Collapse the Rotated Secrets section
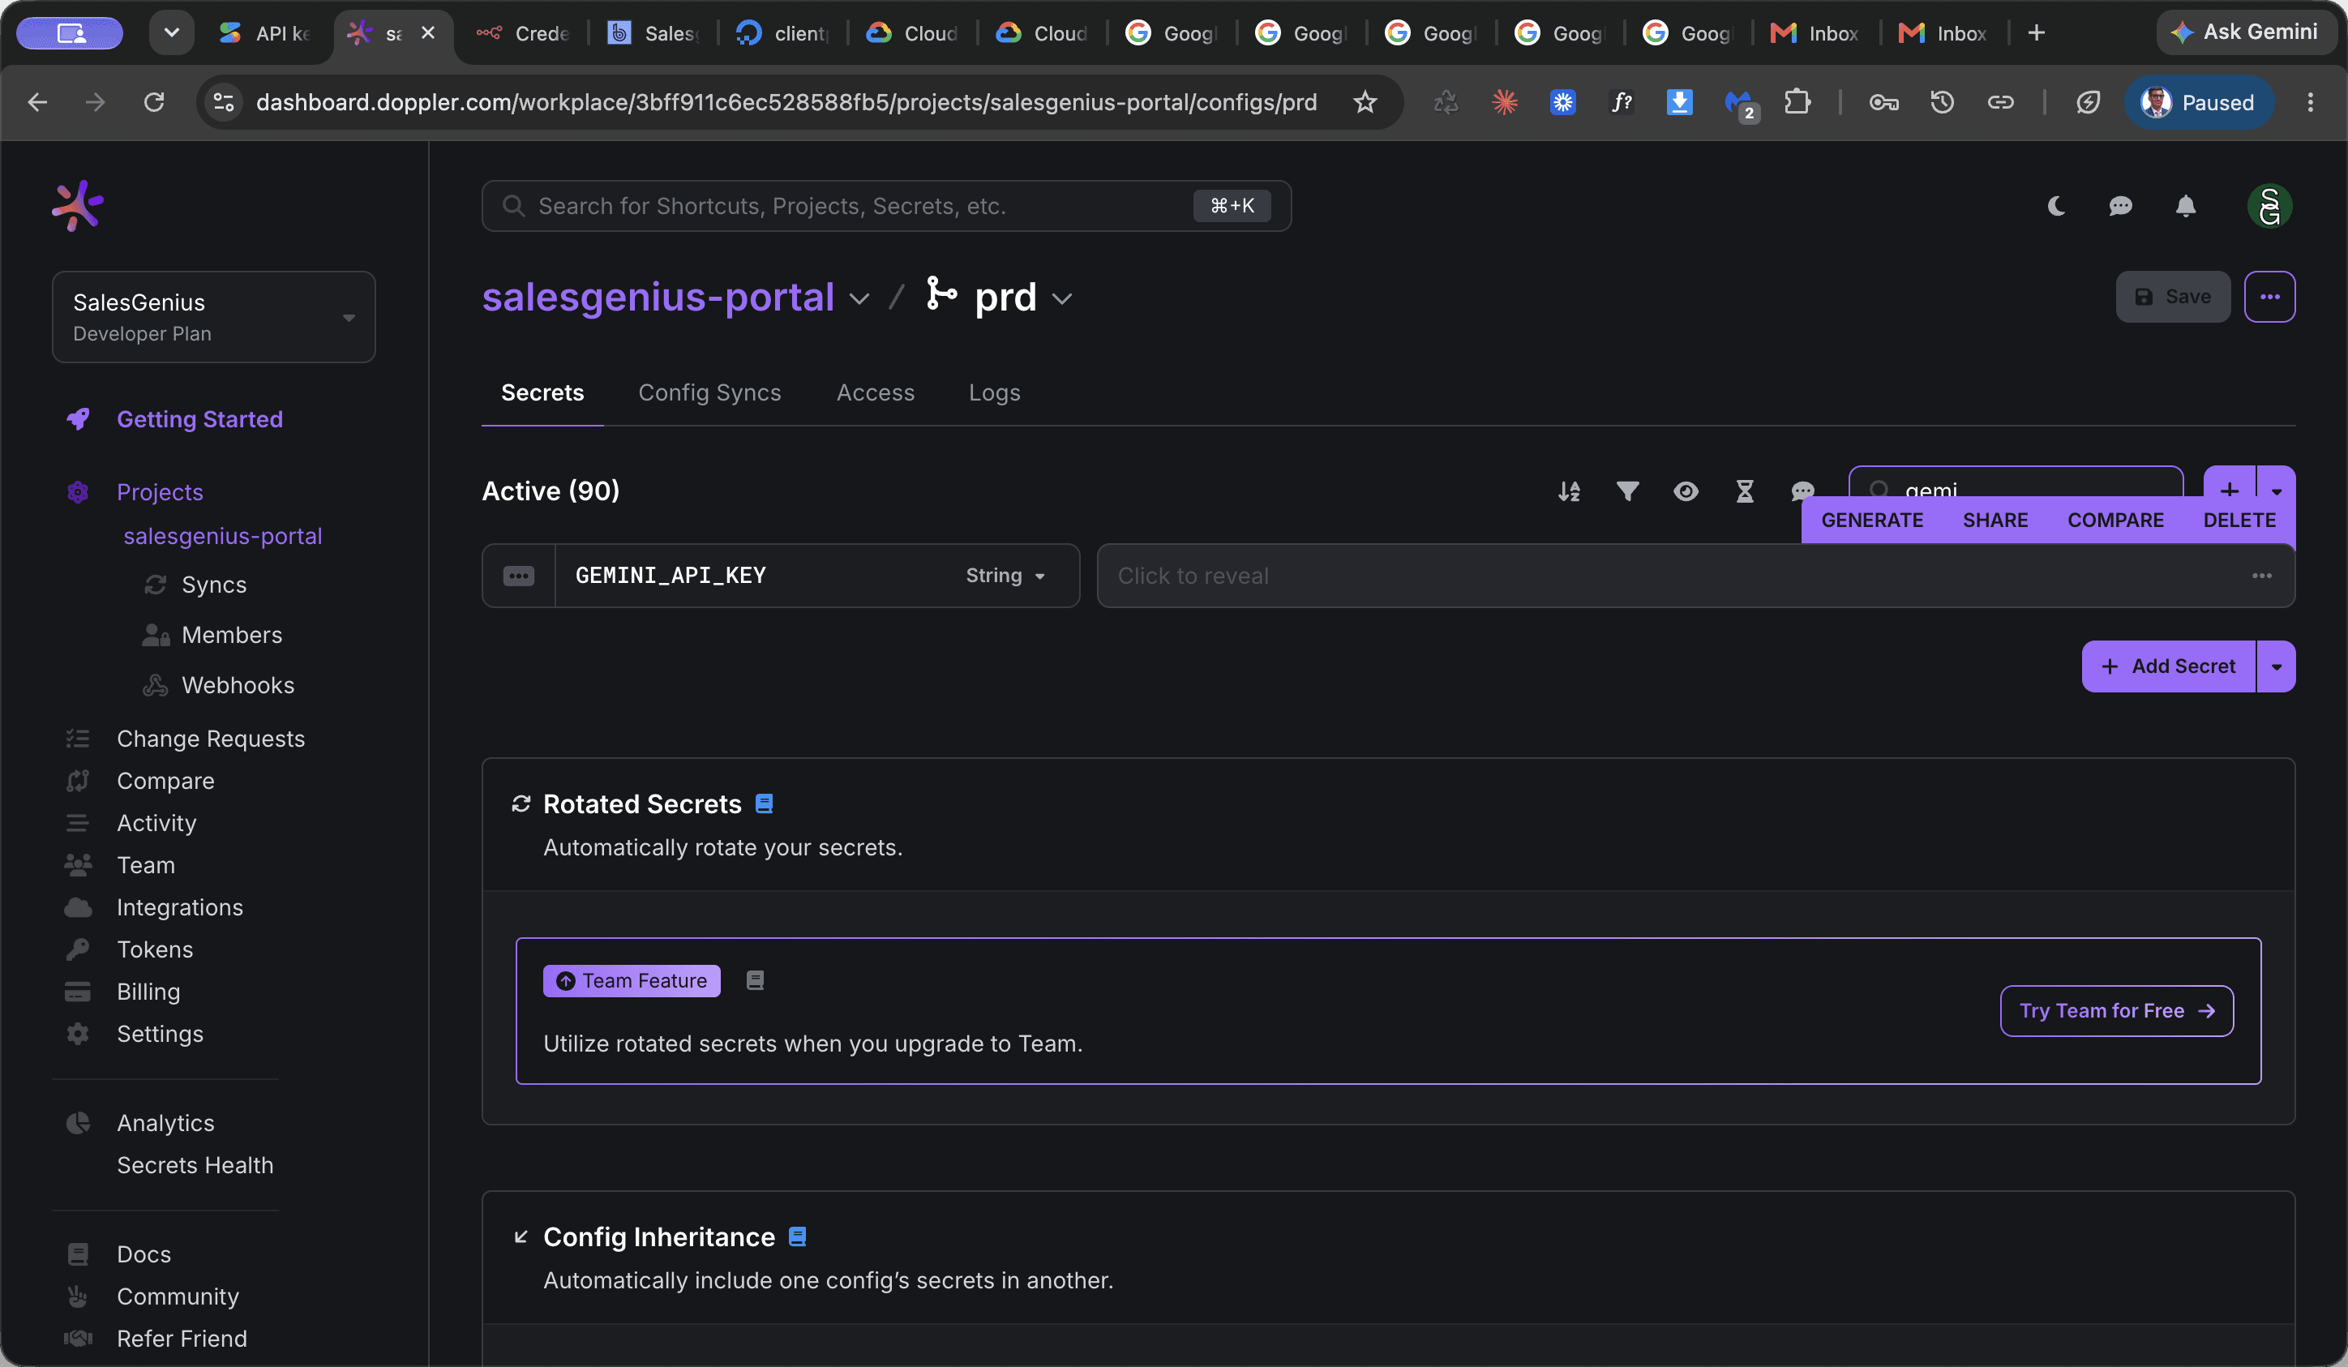 click(521, 803)
